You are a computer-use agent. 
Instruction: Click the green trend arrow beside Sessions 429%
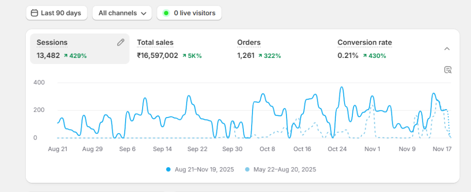66,56
